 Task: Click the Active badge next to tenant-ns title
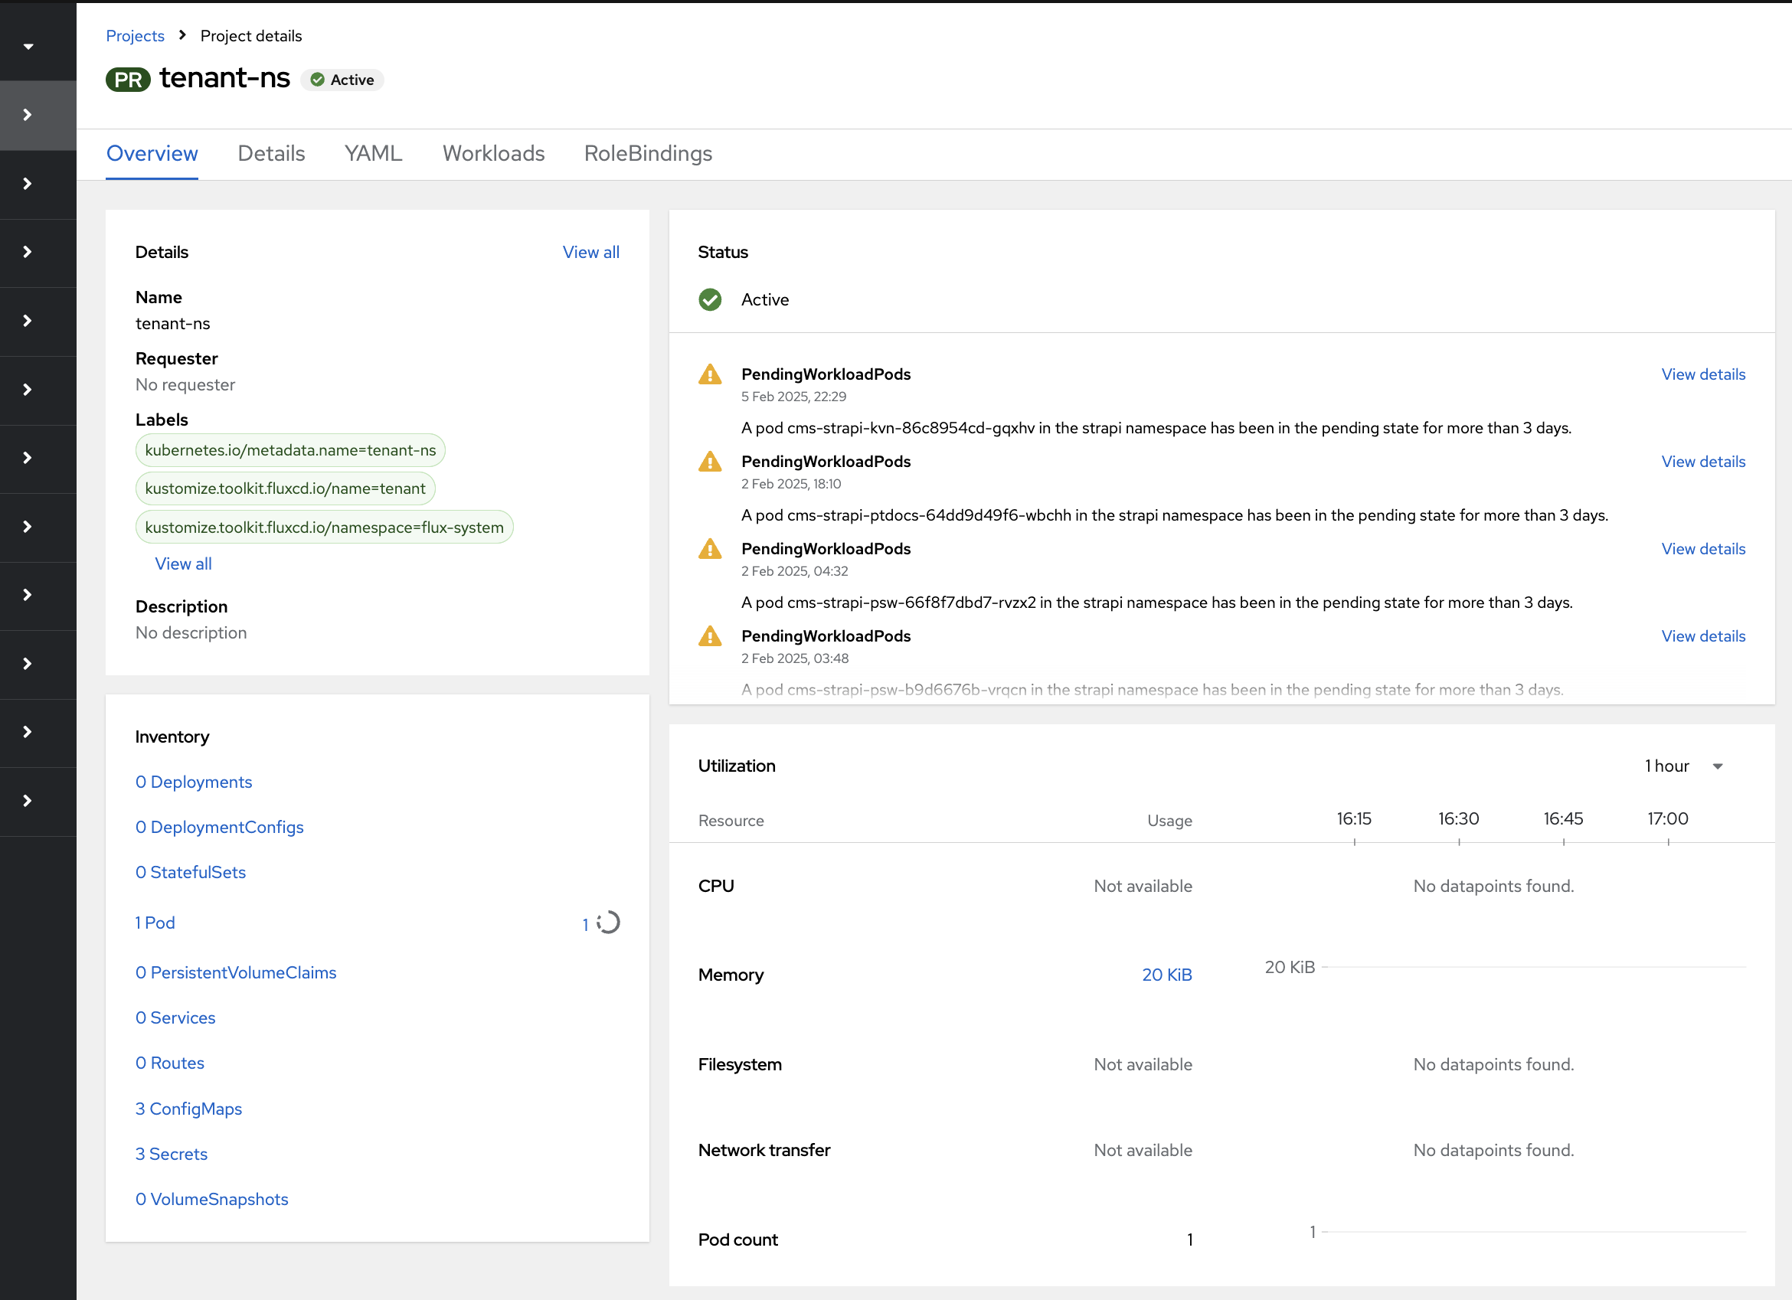pyautogui.click(x=342, y=79)
